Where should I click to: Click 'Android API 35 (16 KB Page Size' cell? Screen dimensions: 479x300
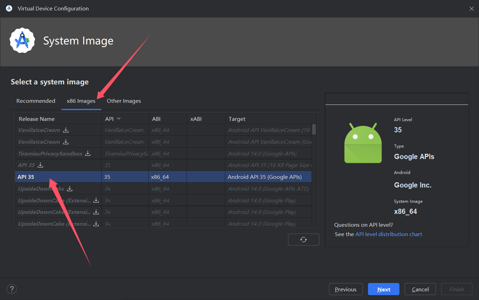(268, 165)
